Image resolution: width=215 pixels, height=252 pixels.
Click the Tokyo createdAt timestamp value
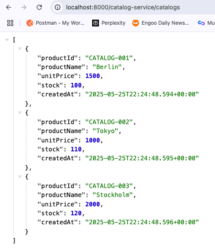(x=142, y=158)
